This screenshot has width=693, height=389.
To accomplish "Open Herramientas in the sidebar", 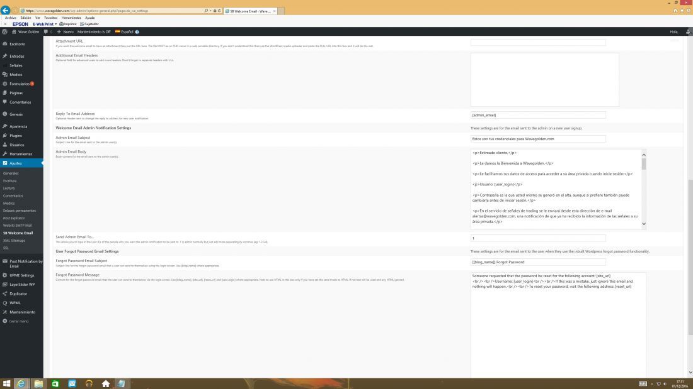I will 21,155.
